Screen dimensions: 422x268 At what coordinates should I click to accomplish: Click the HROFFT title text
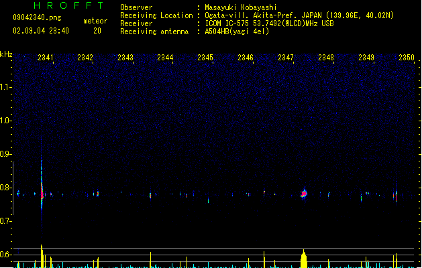click(x=68, y=5)
